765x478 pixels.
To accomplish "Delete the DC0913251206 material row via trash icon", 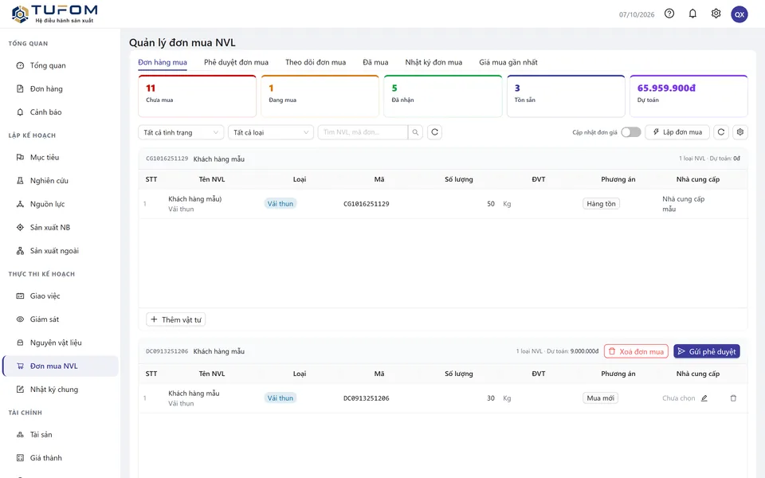I will click(x=733, y=398).
